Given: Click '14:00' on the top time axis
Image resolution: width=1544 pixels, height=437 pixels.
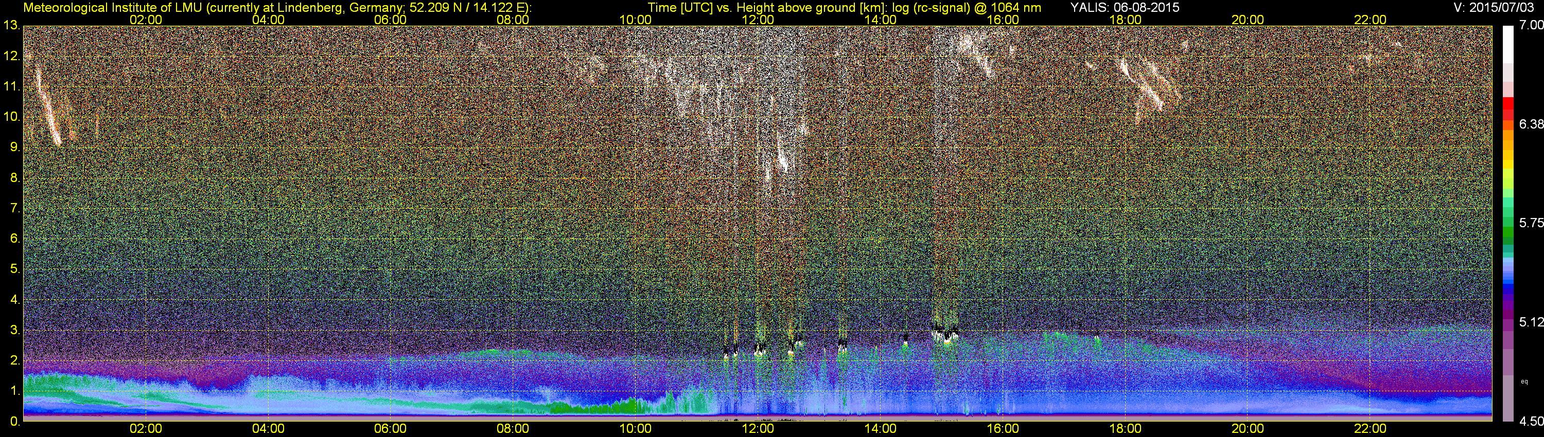Looking at the screenshot, I should coord(880,20).
